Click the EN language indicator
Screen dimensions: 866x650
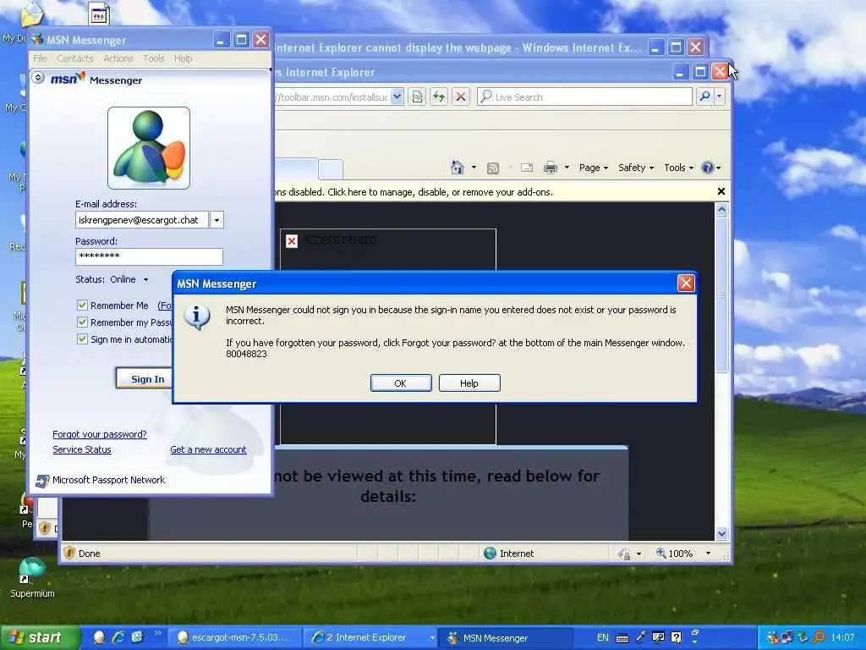click(x=602, y=637)
